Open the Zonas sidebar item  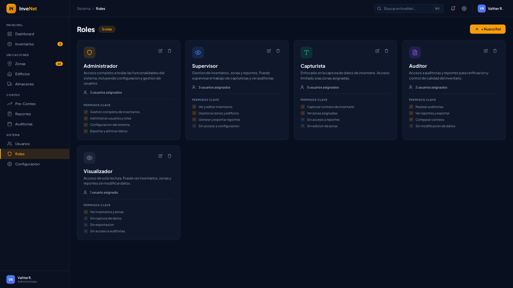pos(20,64)
